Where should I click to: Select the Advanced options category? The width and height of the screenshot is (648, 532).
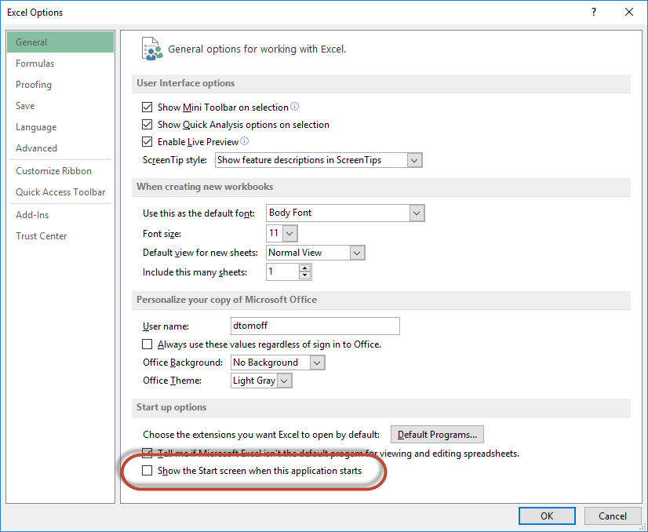pos(36,148)
